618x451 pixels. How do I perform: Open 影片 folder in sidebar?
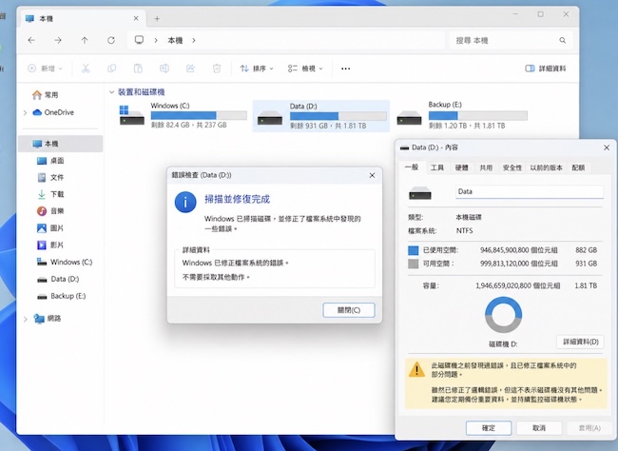pos(50,245)
